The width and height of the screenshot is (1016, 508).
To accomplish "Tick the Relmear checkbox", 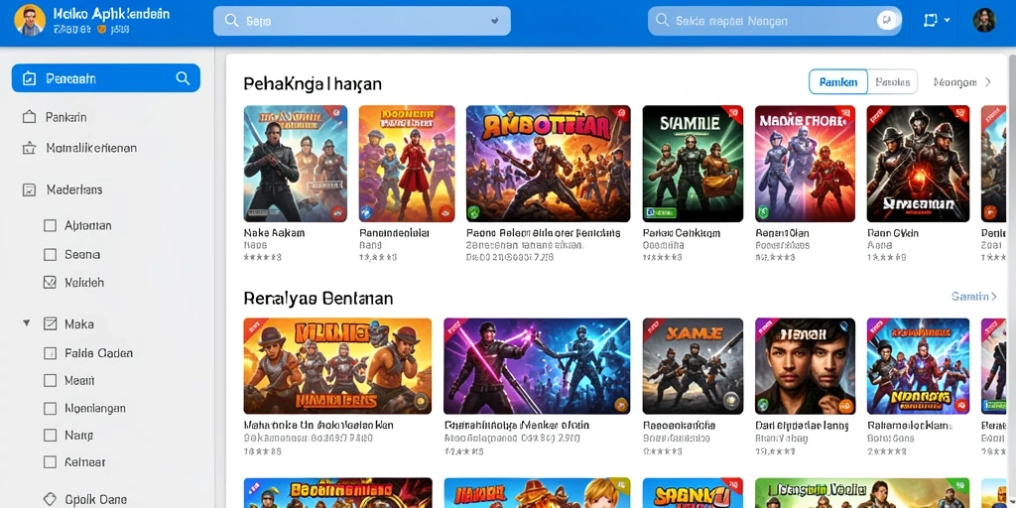I will 50,462.
